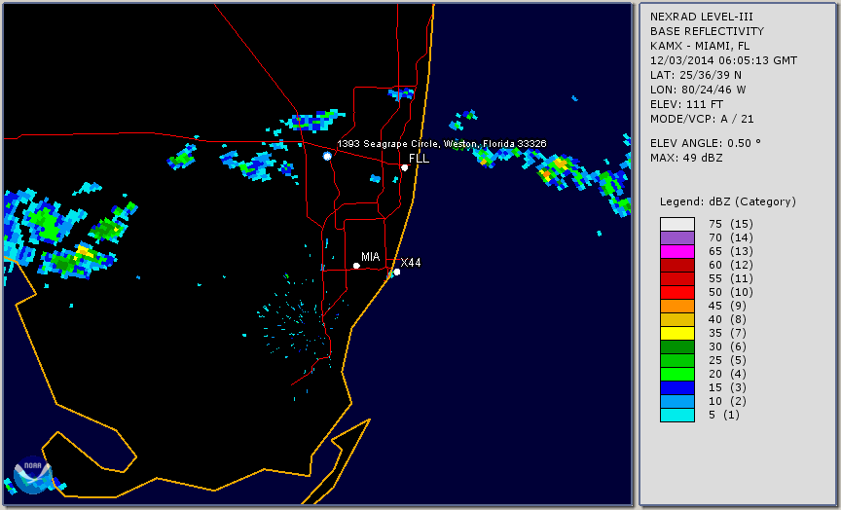Click the 60 dBZ dark red swatch
Screen dimensions: 841x510
click(677, 265)
